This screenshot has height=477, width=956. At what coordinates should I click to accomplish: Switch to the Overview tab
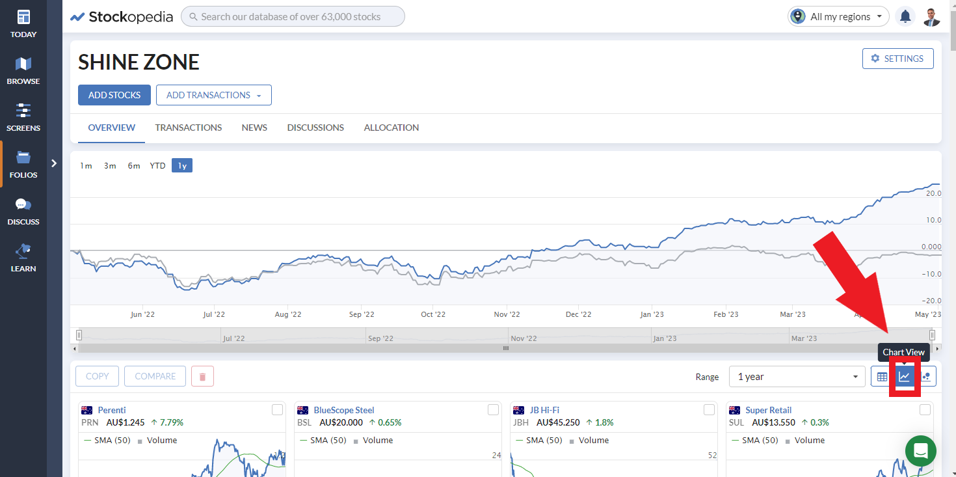[x=112, y=128]
